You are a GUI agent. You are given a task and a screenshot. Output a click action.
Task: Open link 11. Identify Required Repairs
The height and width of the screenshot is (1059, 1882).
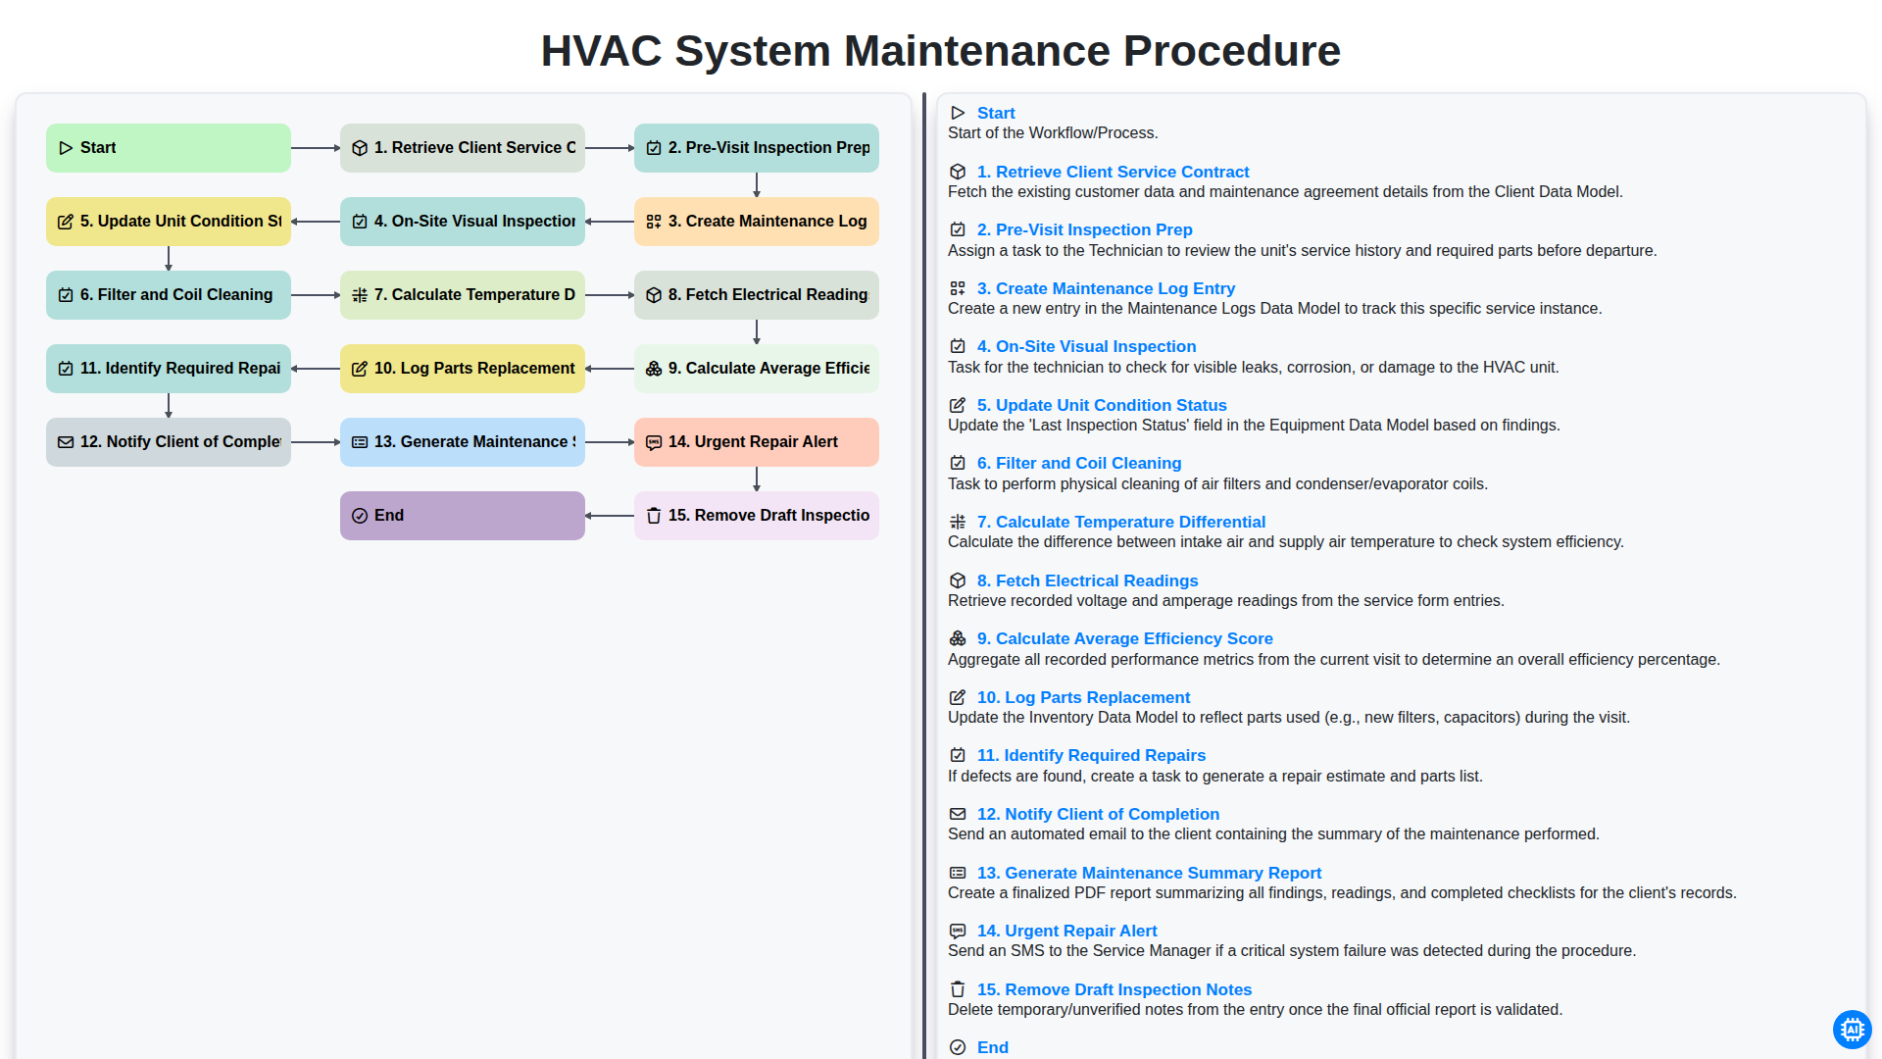tap(1091, 756)
